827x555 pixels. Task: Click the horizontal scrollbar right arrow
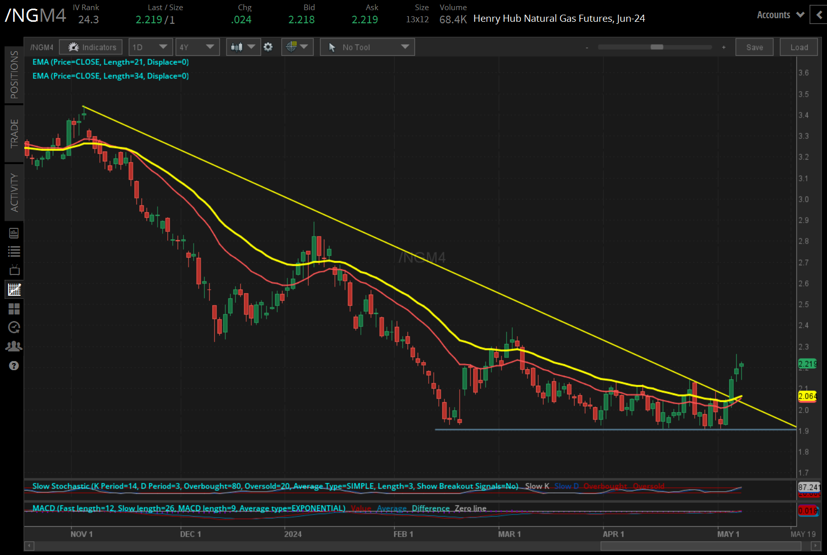click(815, 546)
